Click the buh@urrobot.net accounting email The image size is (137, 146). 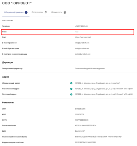click(x=82, y=48)
